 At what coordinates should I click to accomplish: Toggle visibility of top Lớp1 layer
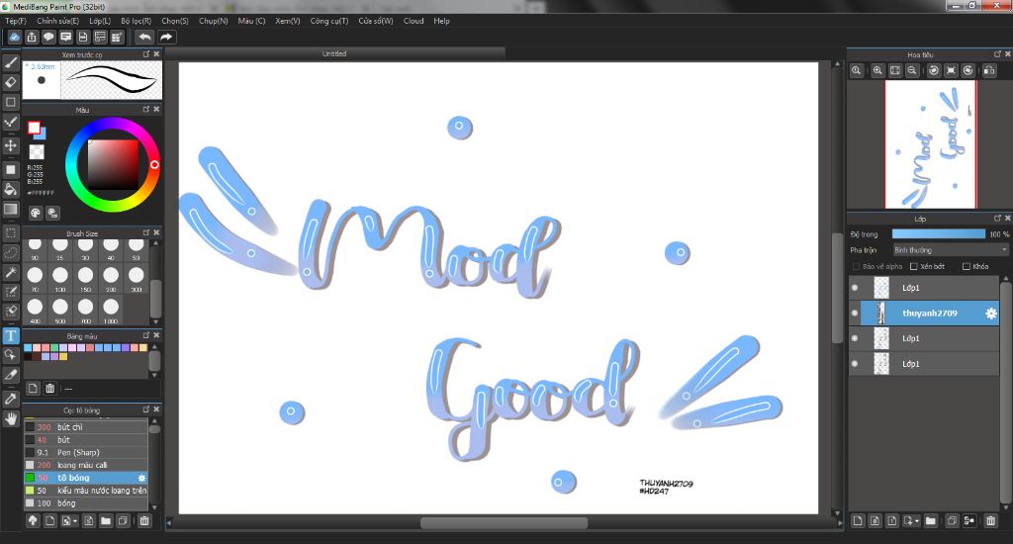click(855, 288)
